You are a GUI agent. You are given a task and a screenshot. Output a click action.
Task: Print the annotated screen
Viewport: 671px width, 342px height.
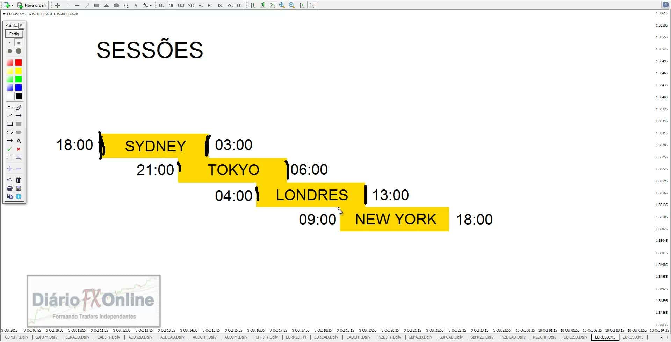(10, 188)
